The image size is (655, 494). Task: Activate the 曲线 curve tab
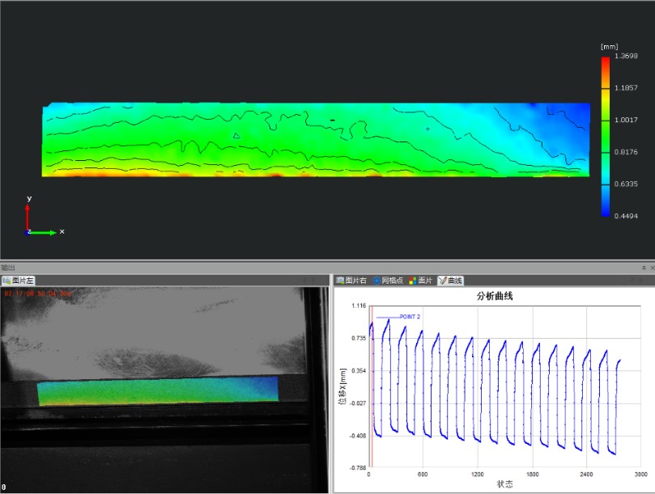click(x=450, y=281)
